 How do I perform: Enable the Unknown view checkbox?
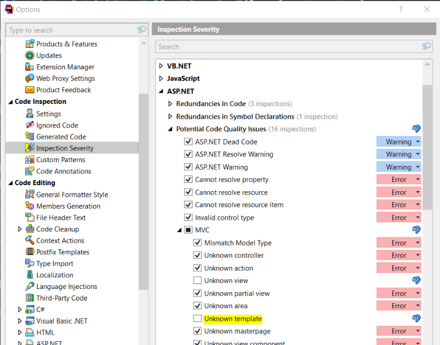tap(197, 281)
